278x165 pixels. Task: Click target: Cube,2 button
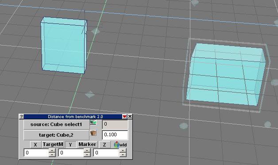tap(56, 135)
